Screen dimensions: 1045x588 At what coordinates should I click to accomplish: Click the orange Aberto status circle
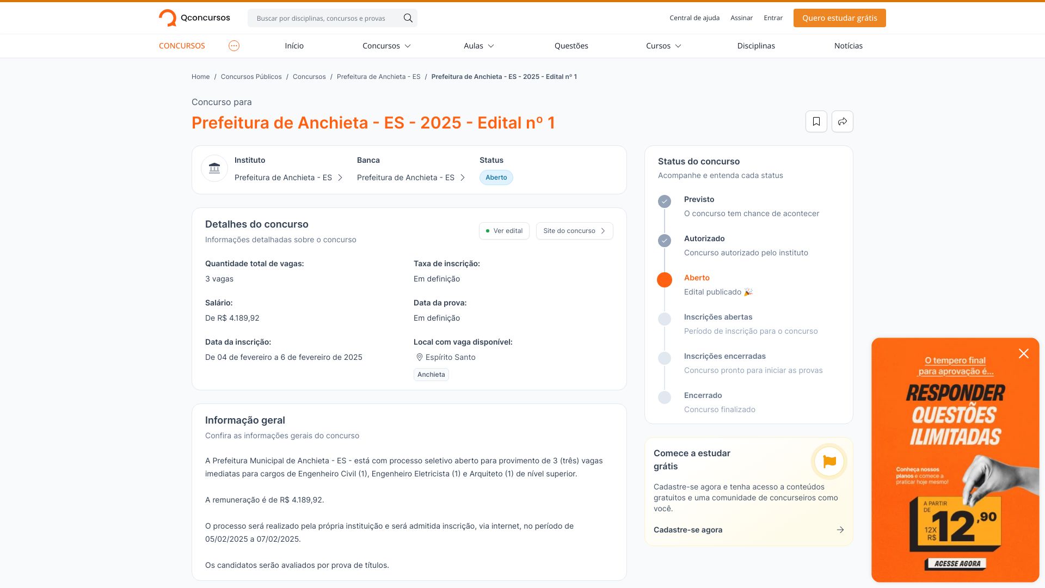tap(665, 280)
